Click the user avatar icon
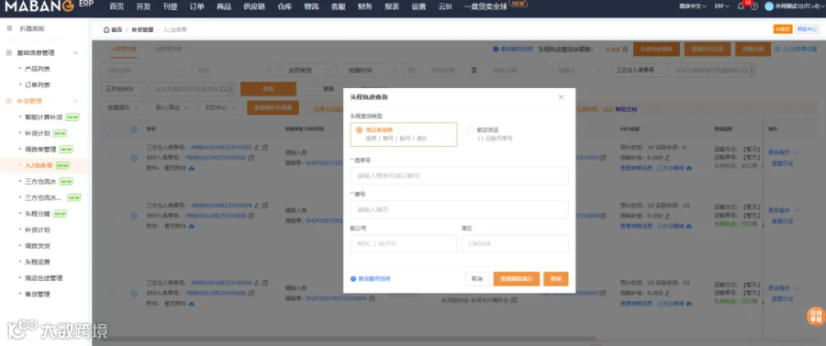 769,6
